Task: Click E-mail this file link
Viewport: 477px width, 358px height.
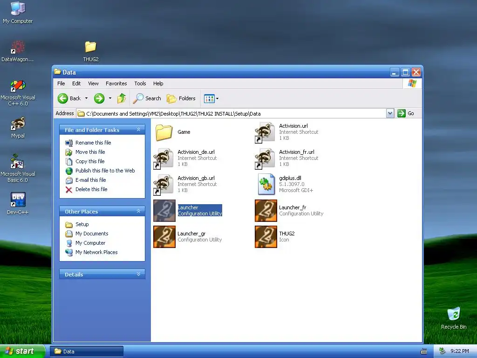Action: (x=91, y=180)
